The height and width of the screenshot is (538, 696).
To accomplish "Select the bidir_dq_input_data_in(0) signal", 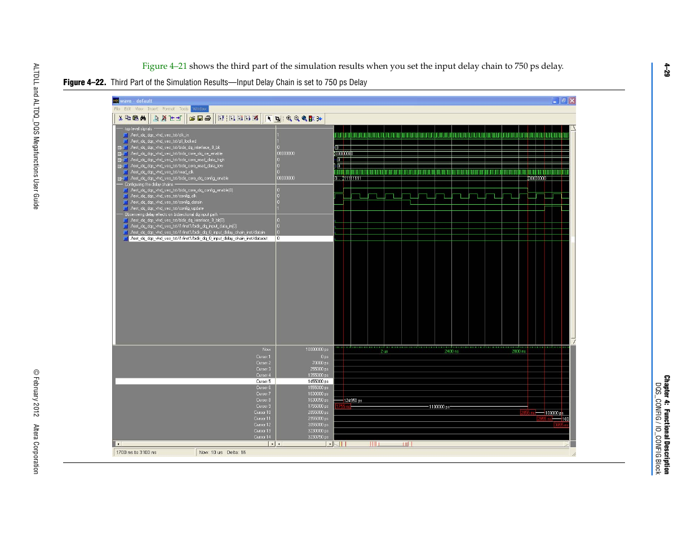I will [184, 227].
